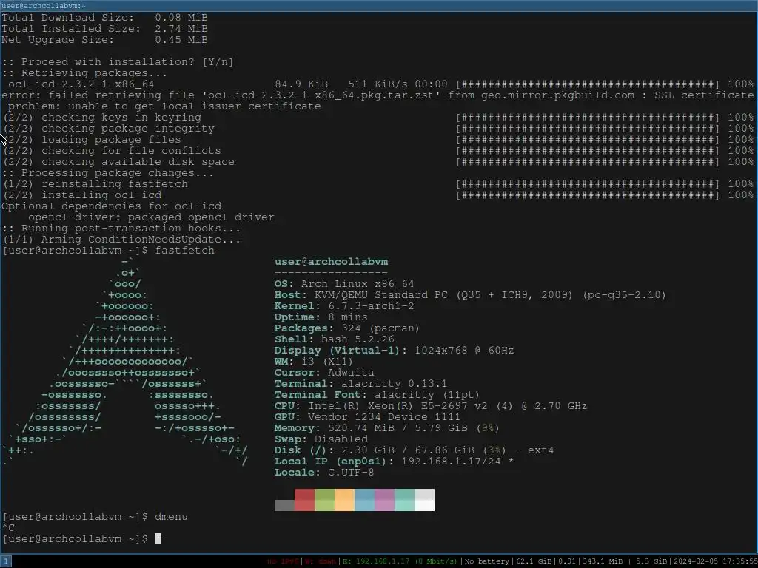
Task: Click 'No battery' in the status bar
Action: [x=487, y=561]
